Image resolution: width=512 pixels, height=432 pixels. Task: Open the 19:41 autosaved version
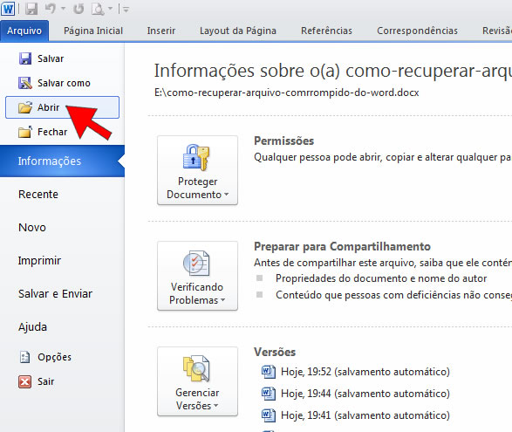356,415
